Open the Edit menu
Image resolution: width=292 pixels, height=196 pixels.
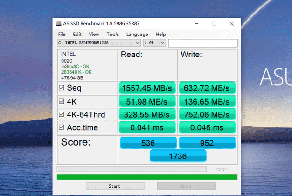coord(77,34)
